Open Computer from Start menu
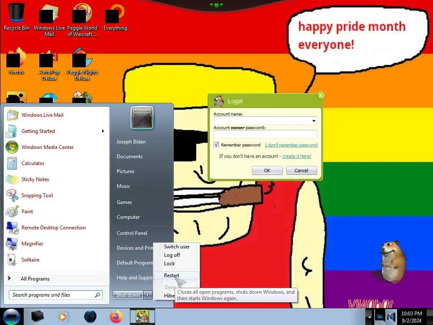 128,217
